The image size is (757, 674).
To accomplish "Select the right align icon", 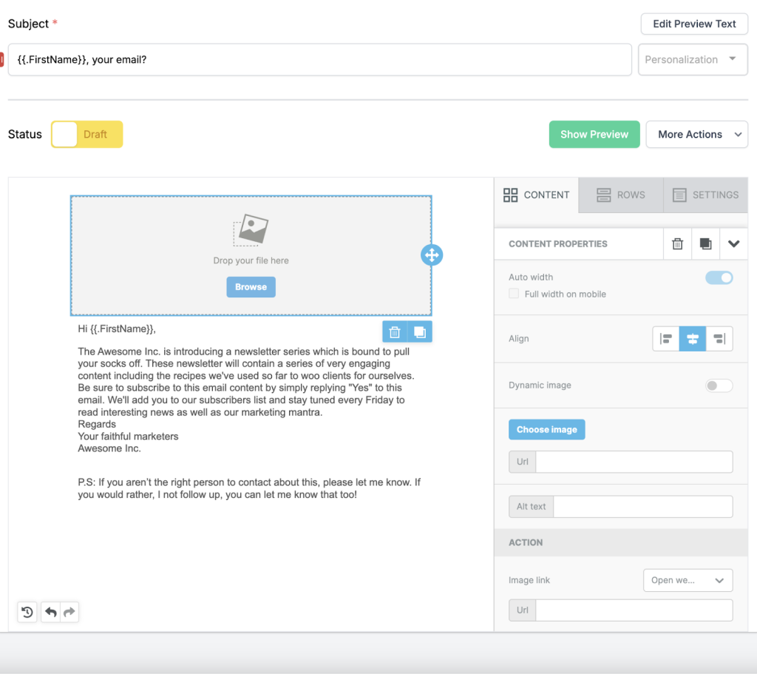I will [x=719, y=338].
